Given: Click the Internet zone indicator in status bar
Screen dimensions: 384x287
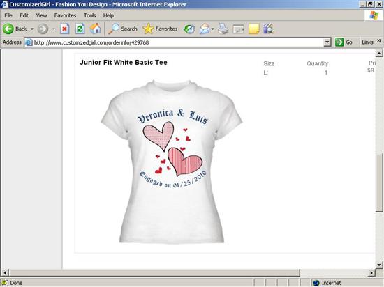Looking at the screenshot, I should [x=327, y=283].
